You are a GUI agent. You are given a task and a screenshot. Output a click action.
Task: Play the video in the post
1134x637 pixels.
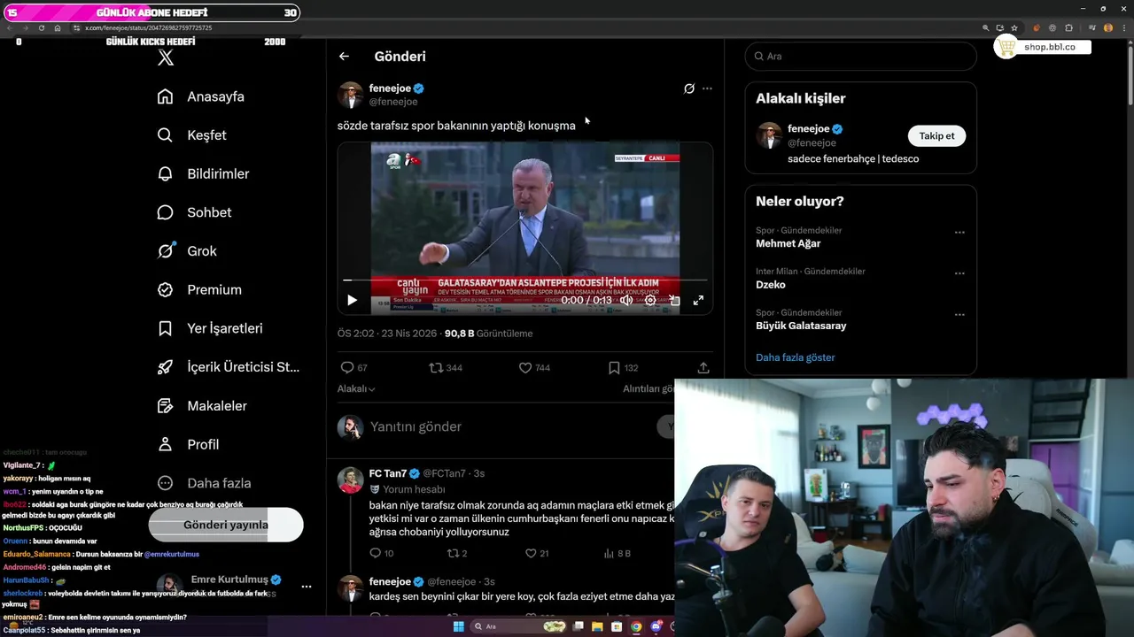[x=352, y=301]
